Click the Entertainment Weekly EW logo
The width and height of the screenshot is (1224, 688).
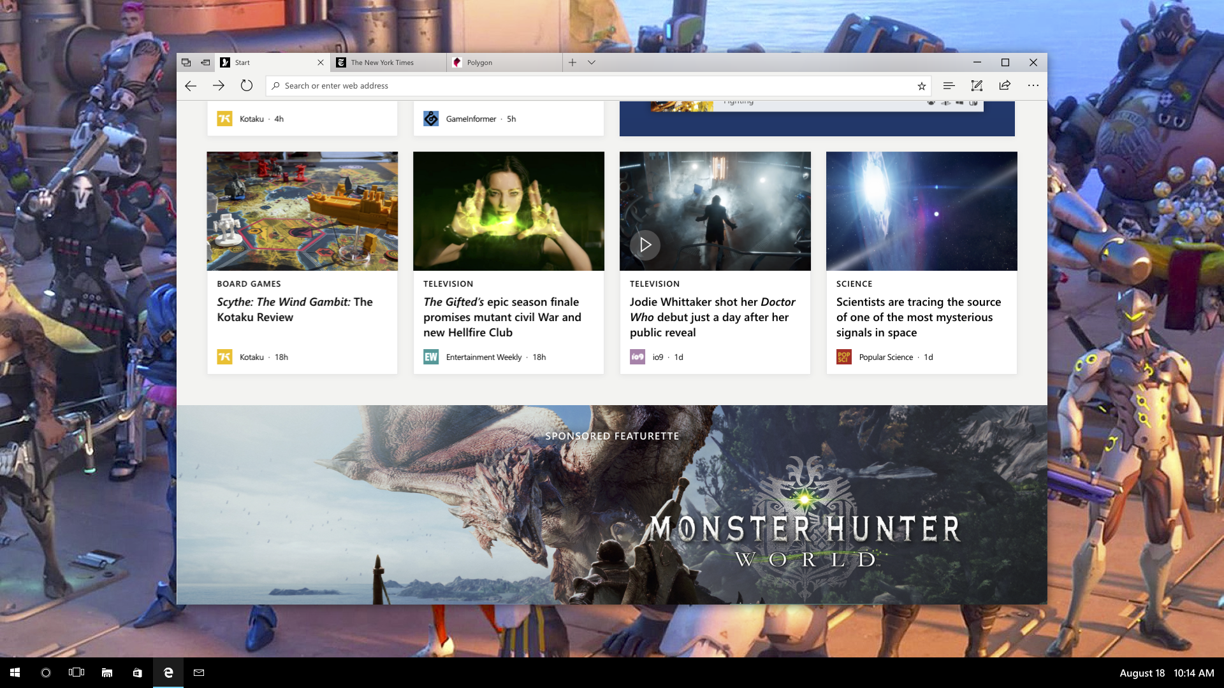pyautogui.click(x=431, y=357)
